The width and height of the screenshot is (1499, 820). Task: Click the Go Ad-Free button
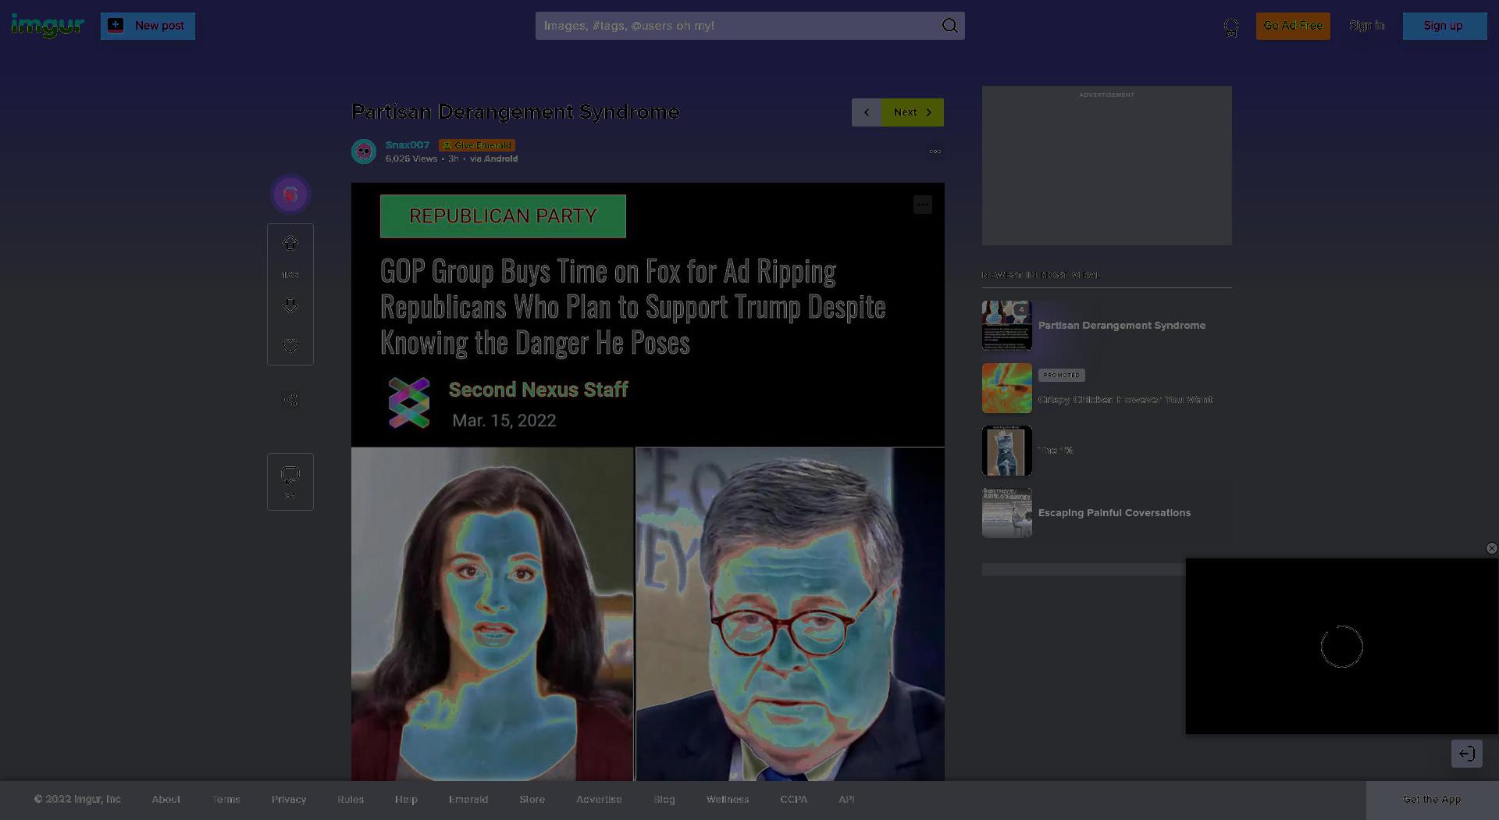click(x=1293, y=26)
